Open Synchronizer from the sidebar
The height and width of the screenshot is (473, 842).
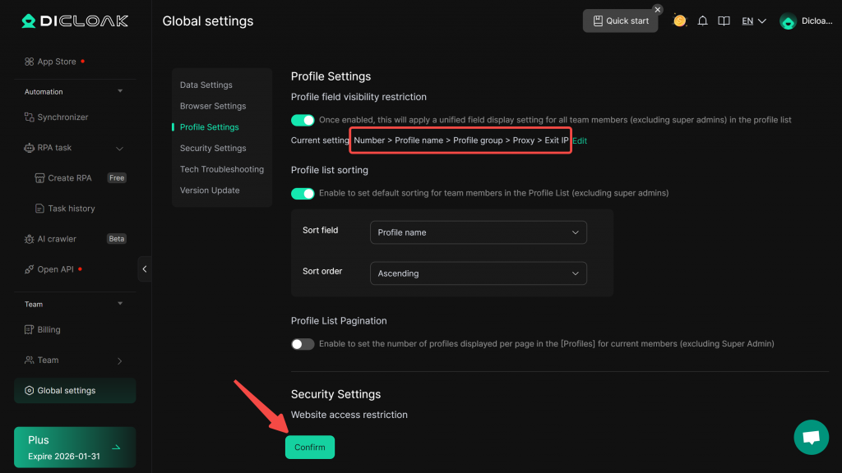point(62,117)
